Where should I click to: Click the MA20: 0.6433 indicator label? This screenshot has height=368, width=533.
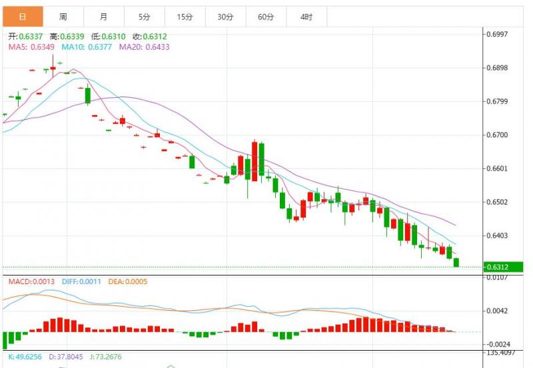[x=144, y=47]
